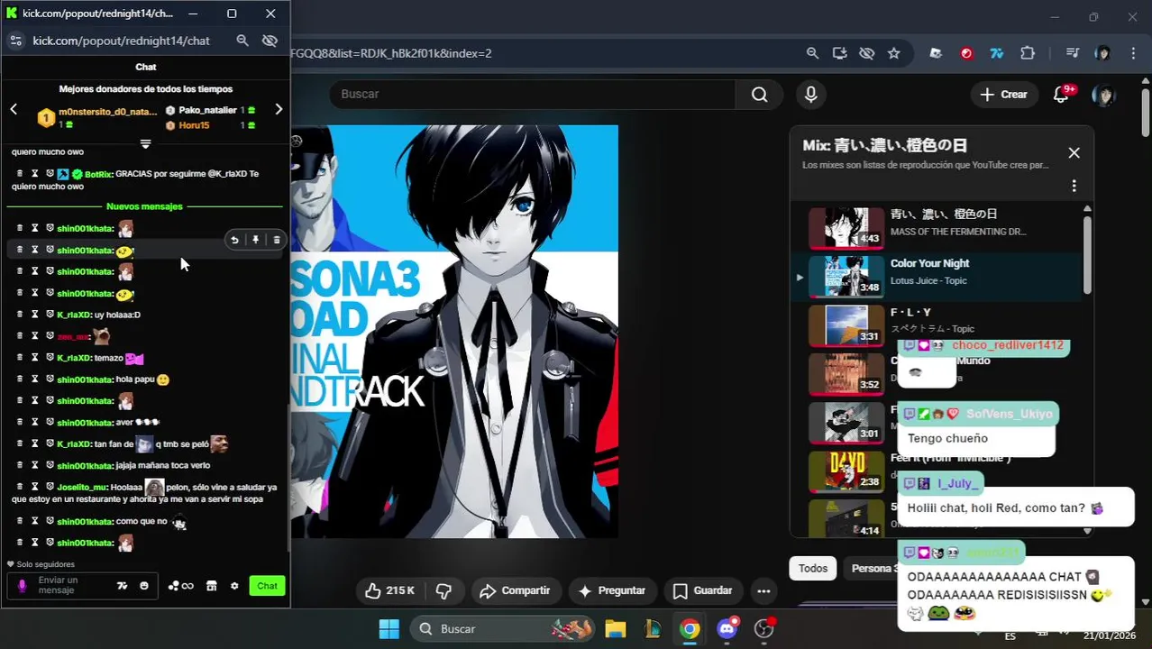Select 'Color Your Night' playlist item
Image resolution: width=1152 pixels, height=649 pixels.
click(x=937, y=276)
